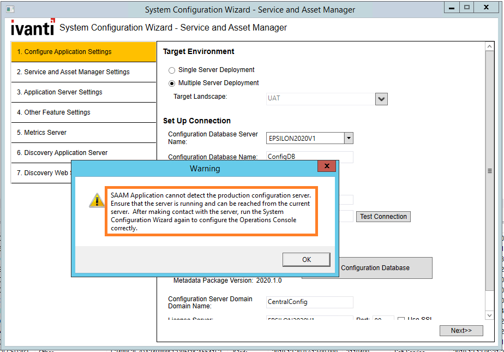Close the Warning dialog with red X
Viewport: 504px width, 352px height.
point(326,166)
